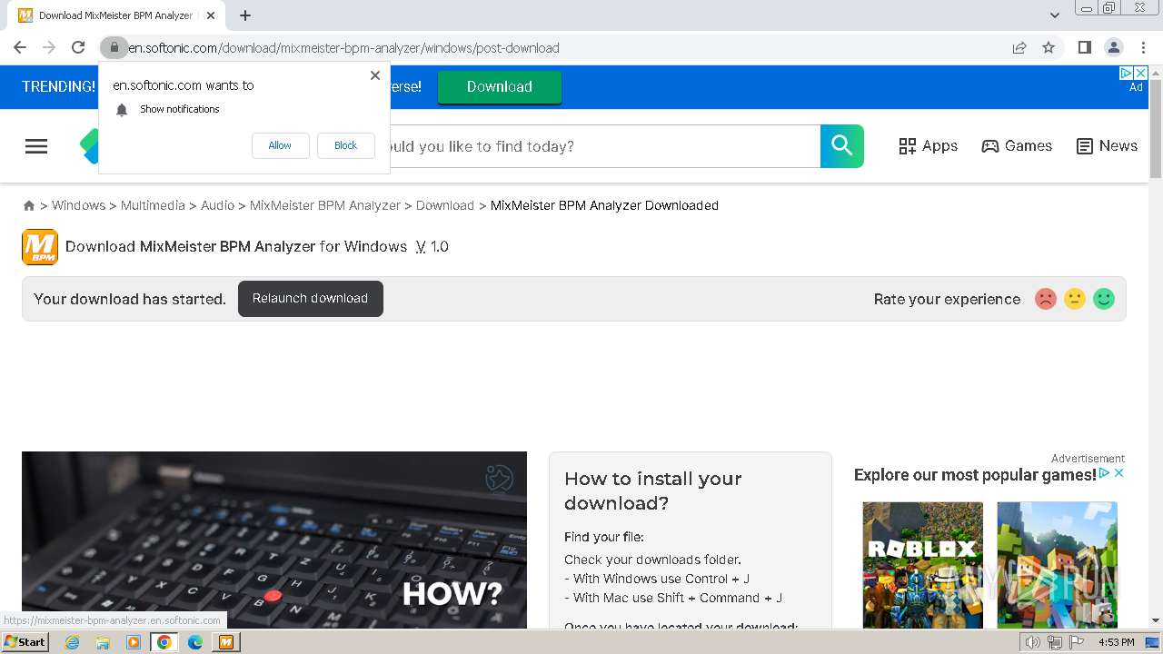Open a new browser tab

[x=245, y=15]
